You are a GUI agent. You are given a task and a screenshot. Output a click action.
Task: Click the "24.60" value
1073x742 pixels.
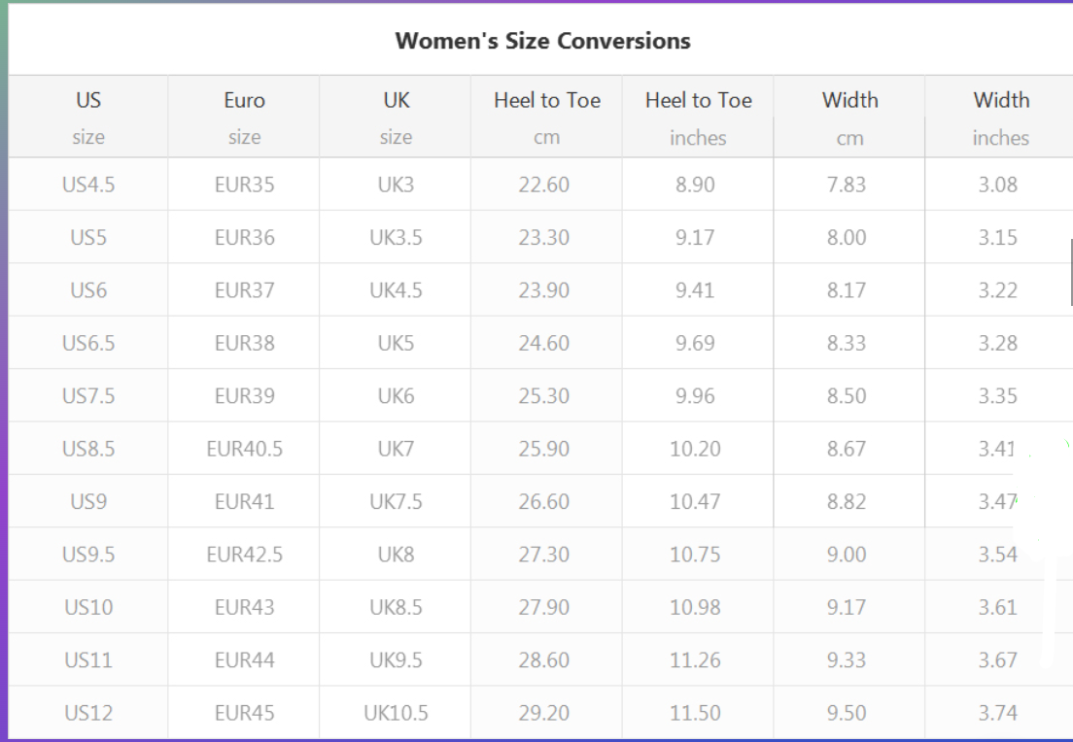[x=544, y=343]
